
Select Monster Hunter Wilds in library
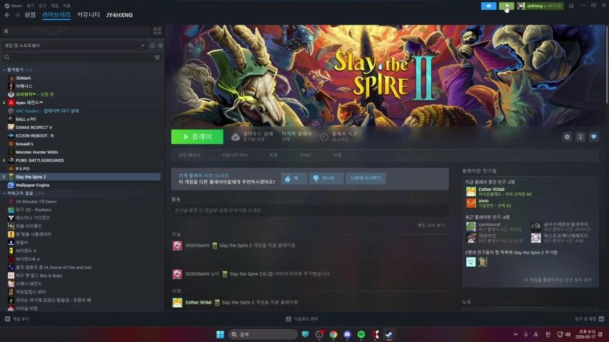coord(36,152)
